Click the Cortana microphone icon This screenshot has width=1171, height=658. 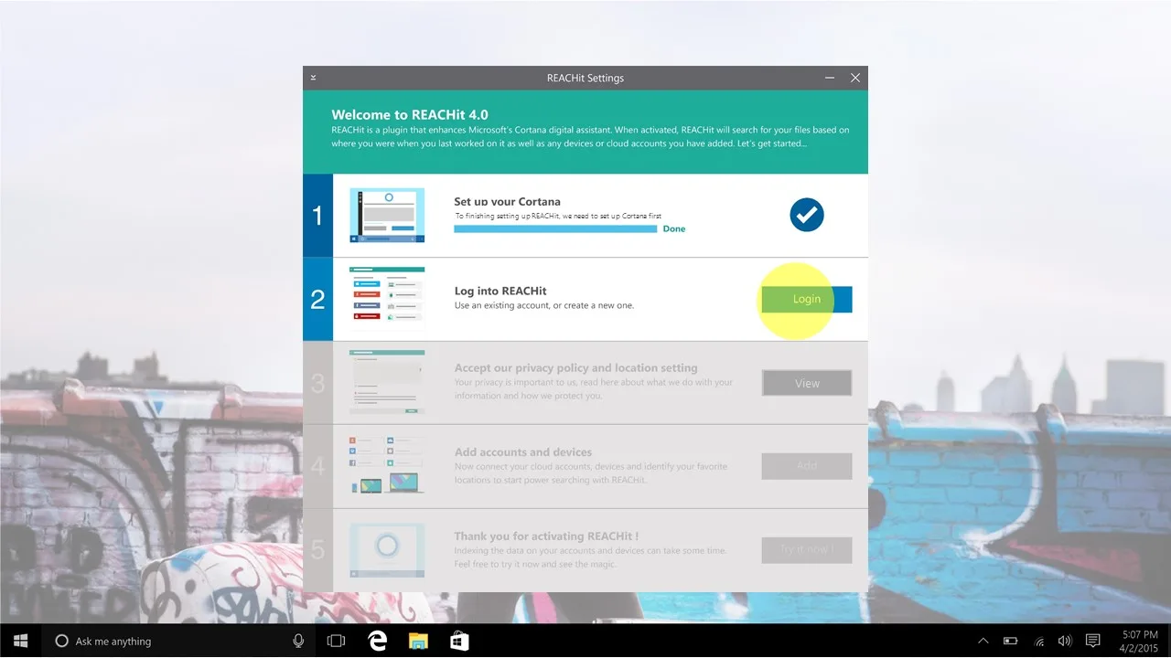point(298,641)
